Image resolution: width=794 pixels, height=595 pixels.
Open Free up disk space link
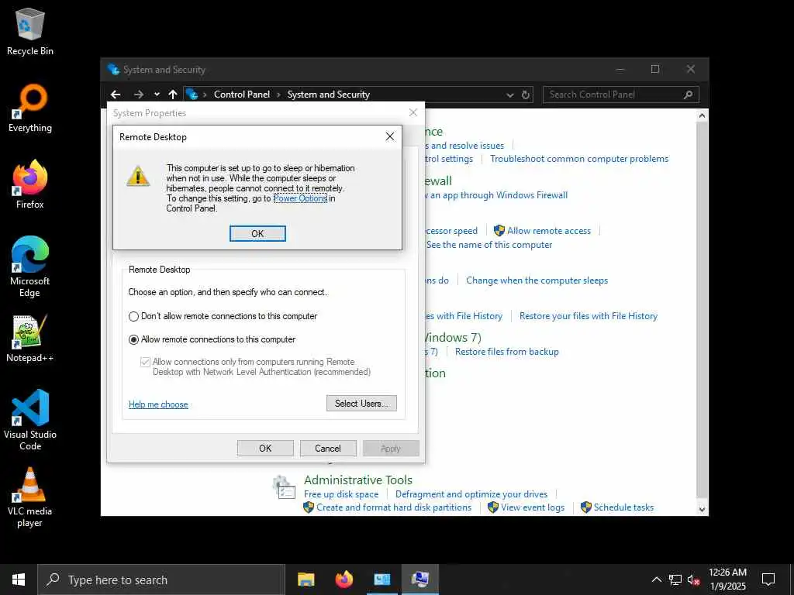[x=341, y=494]
